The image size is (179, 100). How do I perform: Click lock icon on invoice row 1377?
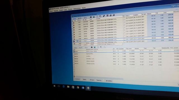tap(74, 23)
